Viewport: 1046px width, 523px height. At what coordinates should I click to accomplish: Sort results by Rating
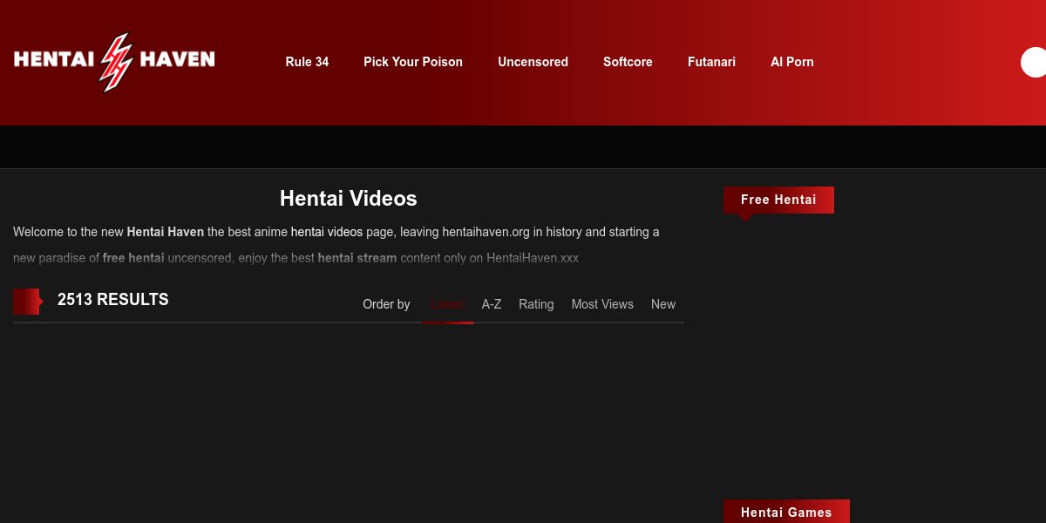pos(536,304)
